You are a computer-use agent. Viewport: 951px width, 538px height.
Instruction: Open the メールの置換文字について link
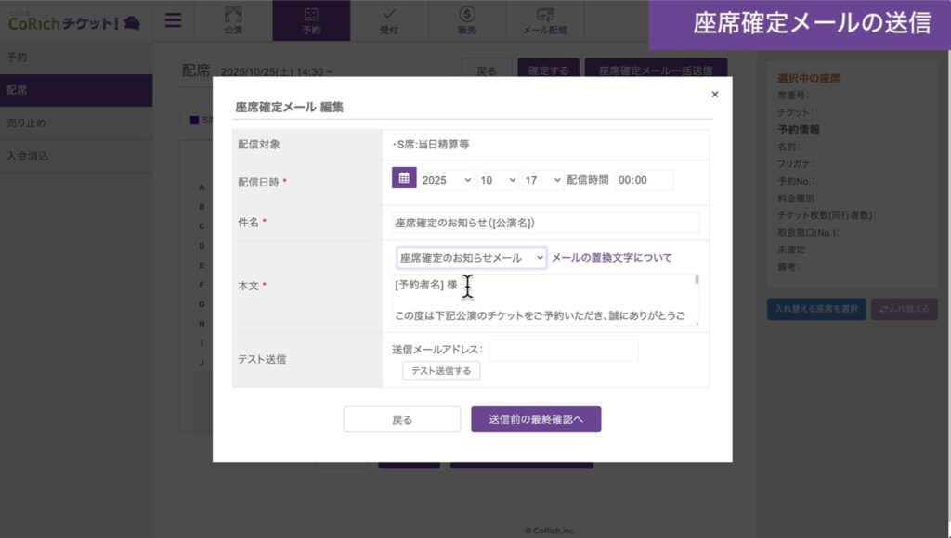click(x=611, y=257)
